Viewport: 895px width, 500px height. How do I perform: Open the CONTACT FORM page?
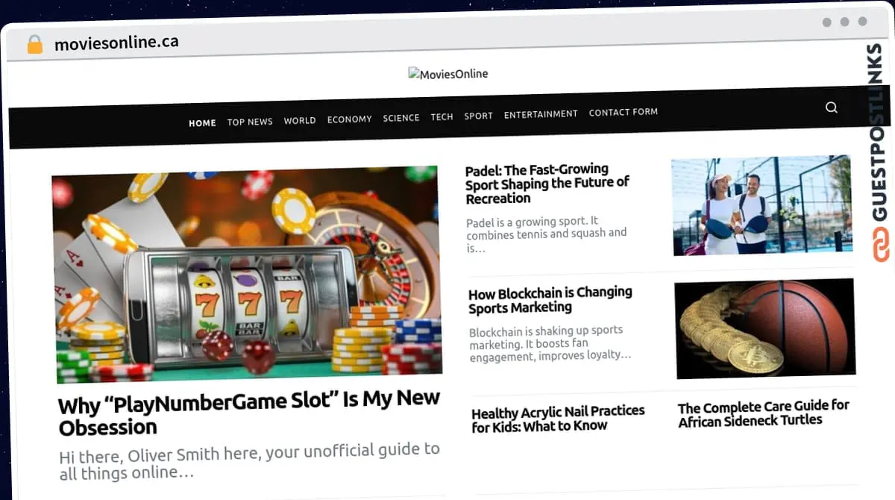tap(624, 112)
